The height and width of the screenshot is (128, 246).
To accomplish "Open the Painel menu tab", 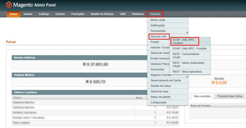I will [13, 14].
